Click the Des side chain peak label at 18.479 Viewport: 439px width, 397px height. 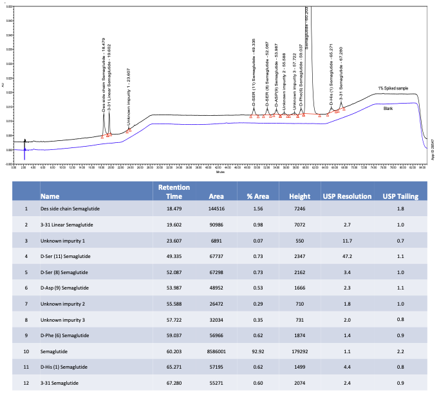(x=104, y=82)
